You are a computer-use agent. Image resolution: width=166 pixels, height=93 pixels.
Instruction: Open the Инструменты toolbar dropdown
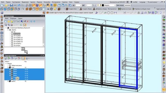pyautogui.click(x=113, y=9)
